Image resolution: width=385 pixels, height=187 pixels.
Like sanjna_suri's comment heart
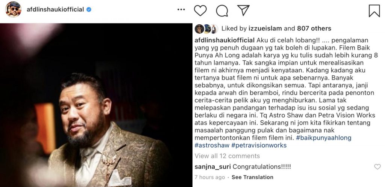tap(377, 167)
